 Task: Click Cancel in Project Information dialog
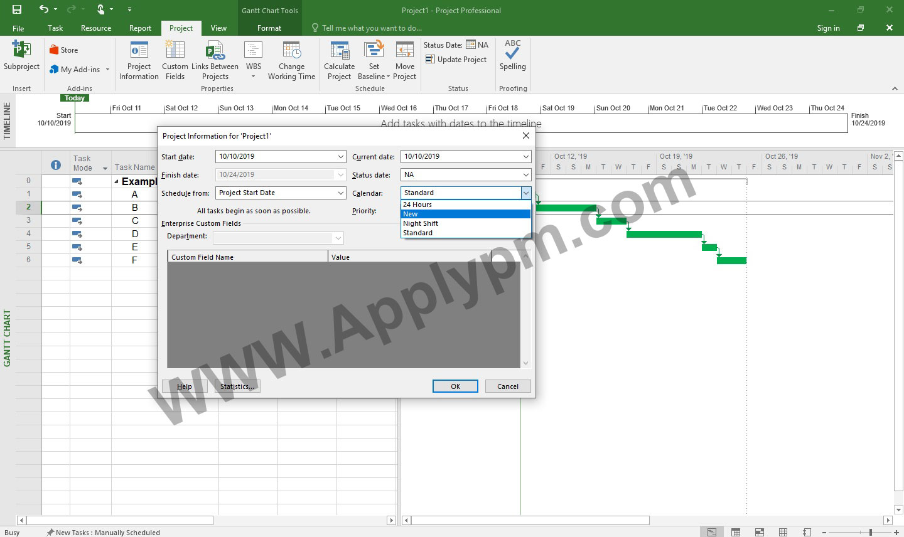[x=508, y=386]
